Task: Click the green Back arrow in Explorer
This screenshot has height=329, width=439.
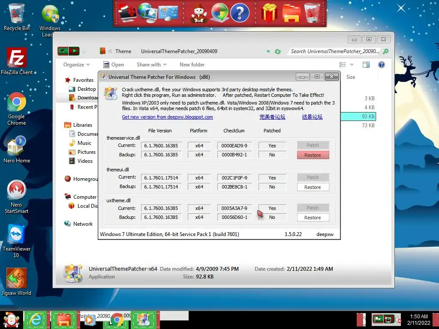Action: [x=63, y=51]
